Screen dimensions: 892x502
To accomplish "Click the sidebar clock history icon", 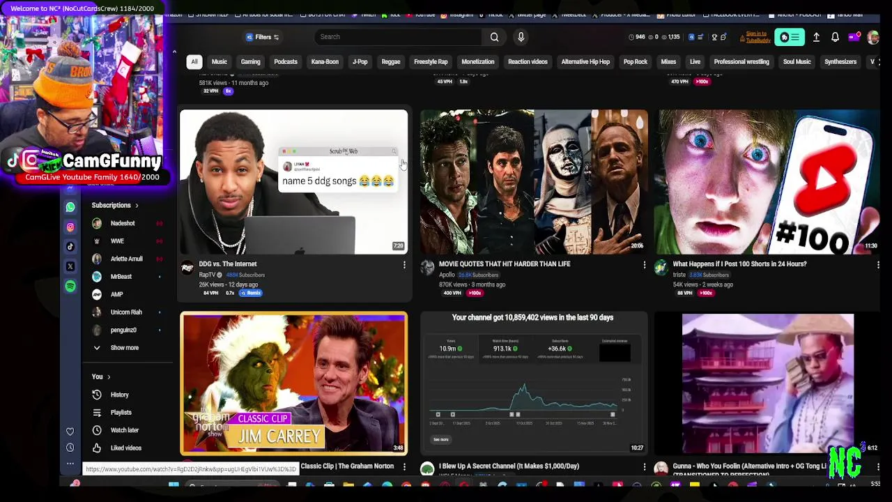I will (x=70, y=448).
